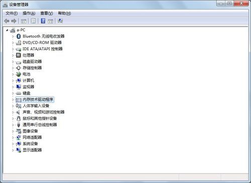Screen dimensions: 251x183
Task: Click the 存储控制器 storage controller icon
Action: click(x=19, y=68)
